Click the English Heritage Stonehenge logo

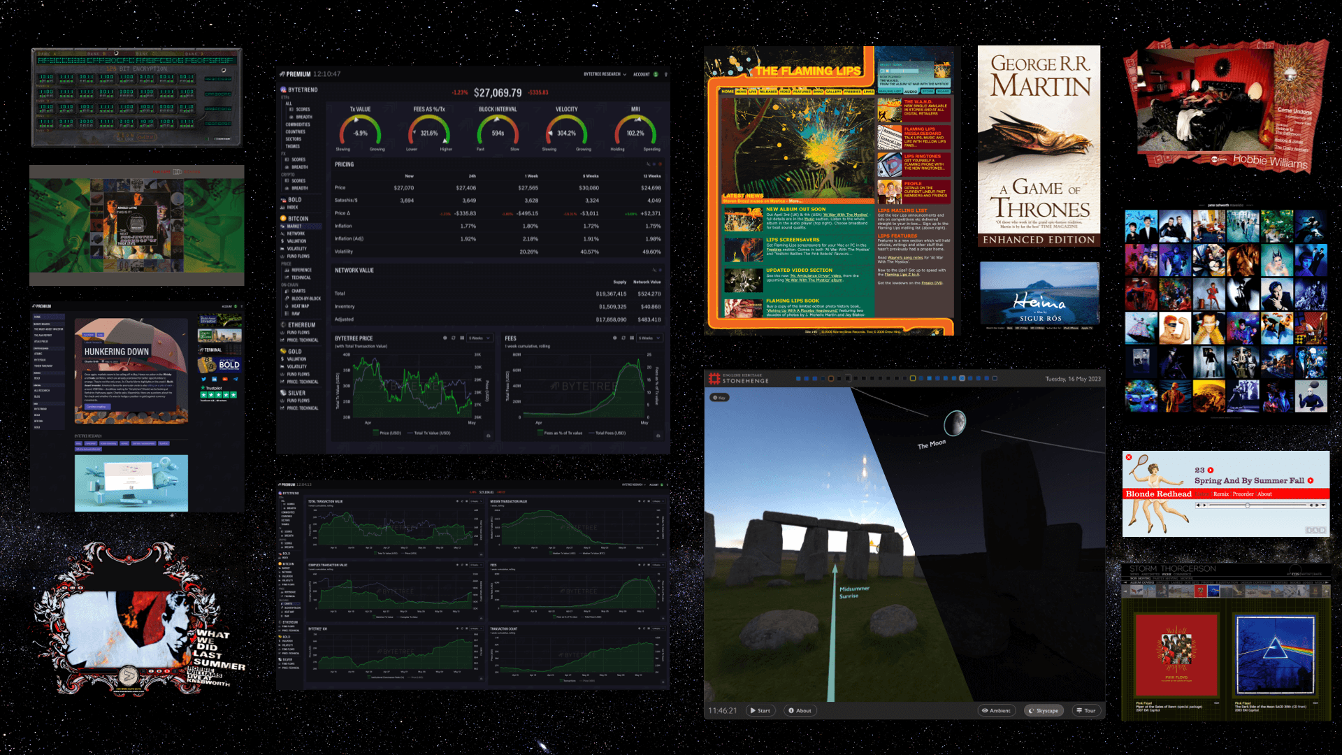pos(739,379)
